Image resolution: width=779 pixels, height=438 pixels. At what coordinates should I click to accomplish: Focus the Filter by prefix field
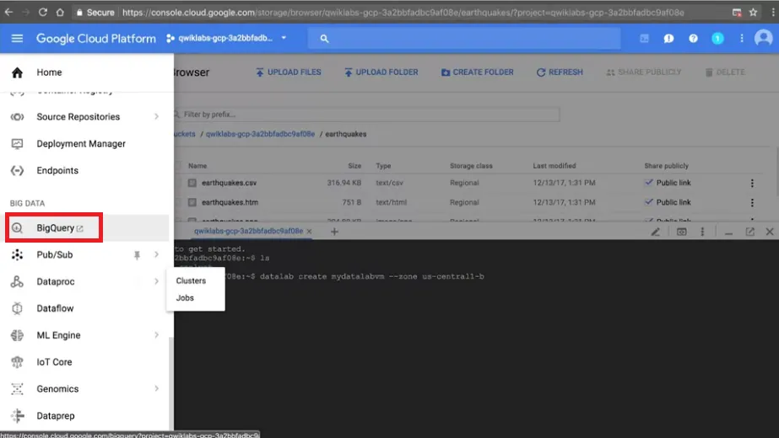click(x=368, y=115)
